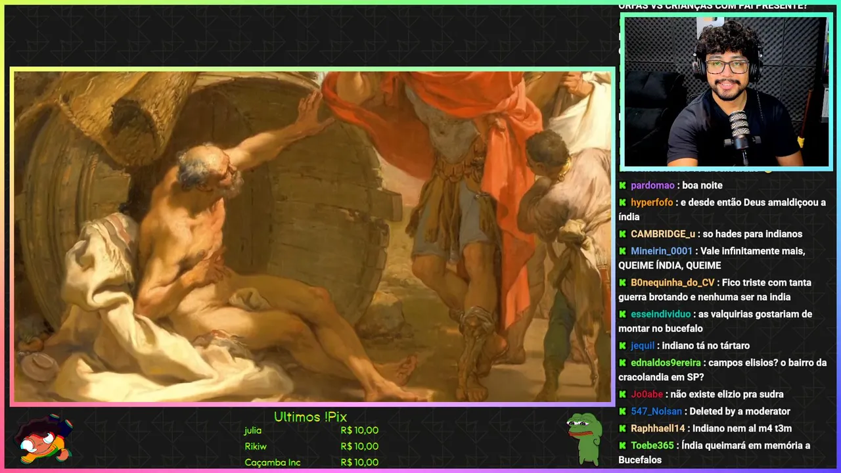
Task: Click the Kick badge beside CAMBRIDGE_u
Action: pos(622,235)
